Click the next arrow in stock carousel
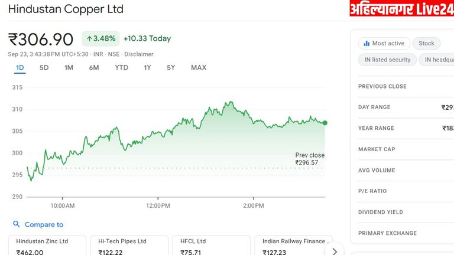454x255 pixels. pyautogui.click(x=335, y=251)
